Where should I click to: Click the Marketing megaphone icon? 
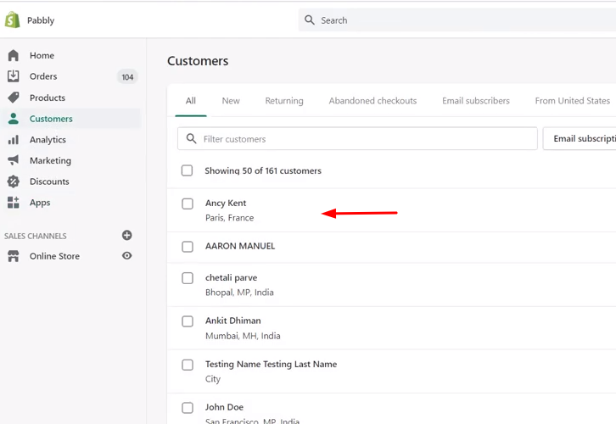[14, 160]
